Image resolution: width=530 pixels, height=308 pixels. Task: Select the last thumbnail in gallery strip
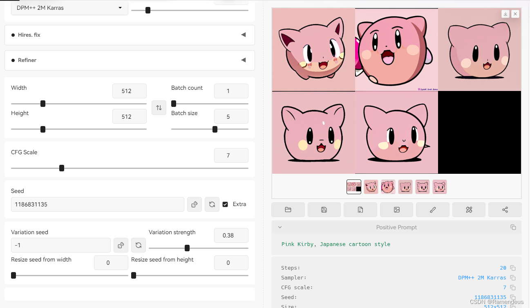[440, 187]
